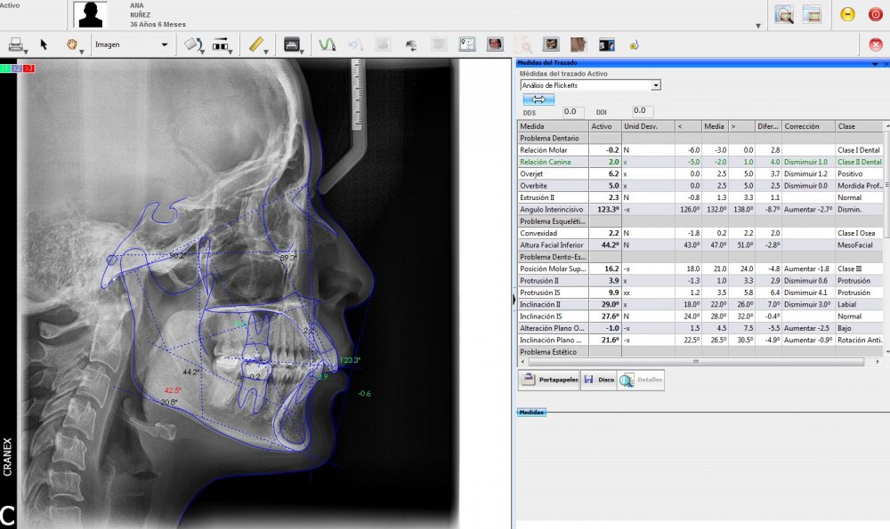Screen dimensions: 890x529
Task: Activate the hand pan tool
Action: [71, 44]
